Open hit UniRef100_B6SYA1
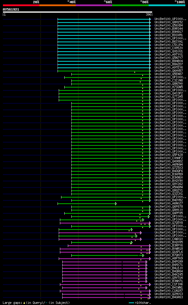Image resolution: width=188 pixels, height=305 pixels. point(169,42)
